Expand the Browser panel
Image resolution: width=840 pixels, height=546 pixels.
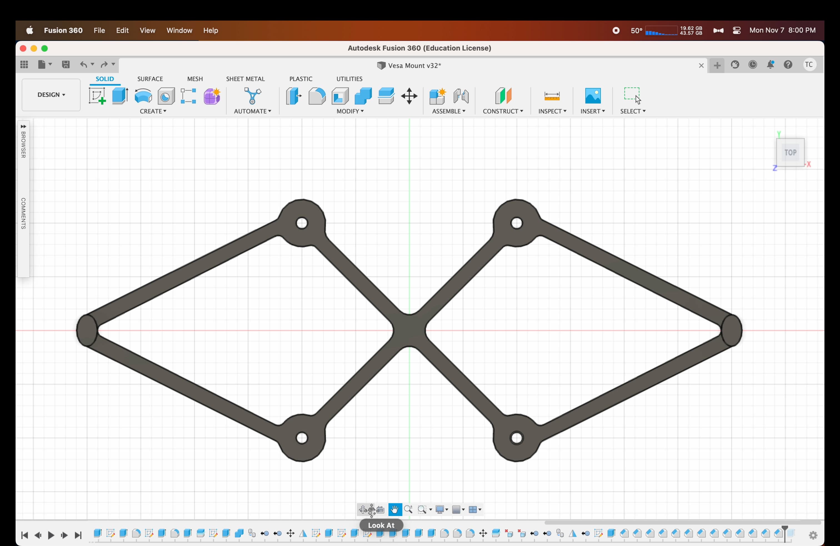(23, 126)
